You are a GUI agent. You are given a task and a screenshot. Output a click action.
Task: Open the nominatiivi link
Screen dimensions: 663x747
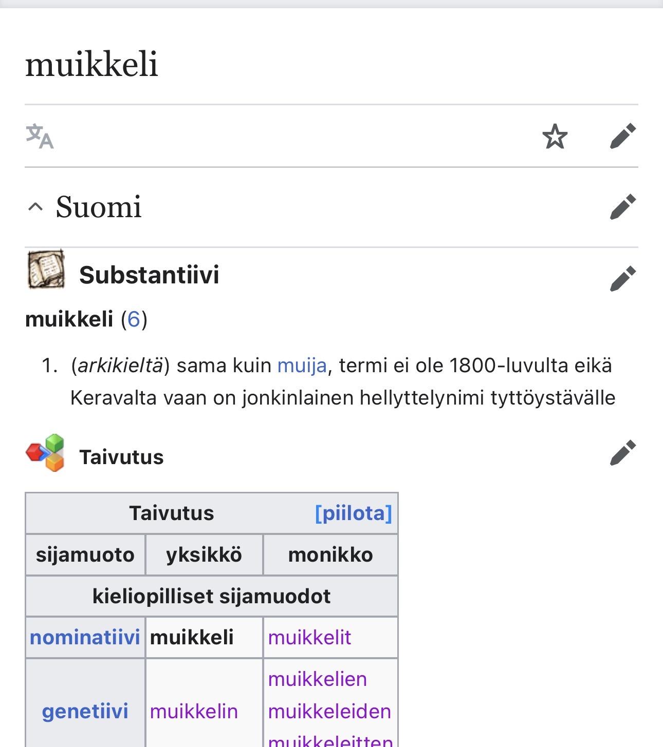coord(85,637)
